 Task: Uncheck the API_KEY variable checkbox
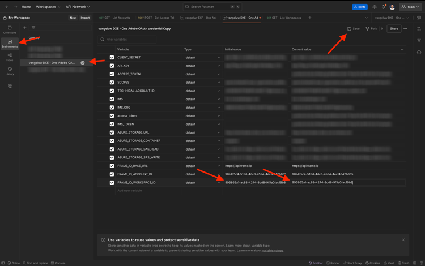tap(112, 66)
